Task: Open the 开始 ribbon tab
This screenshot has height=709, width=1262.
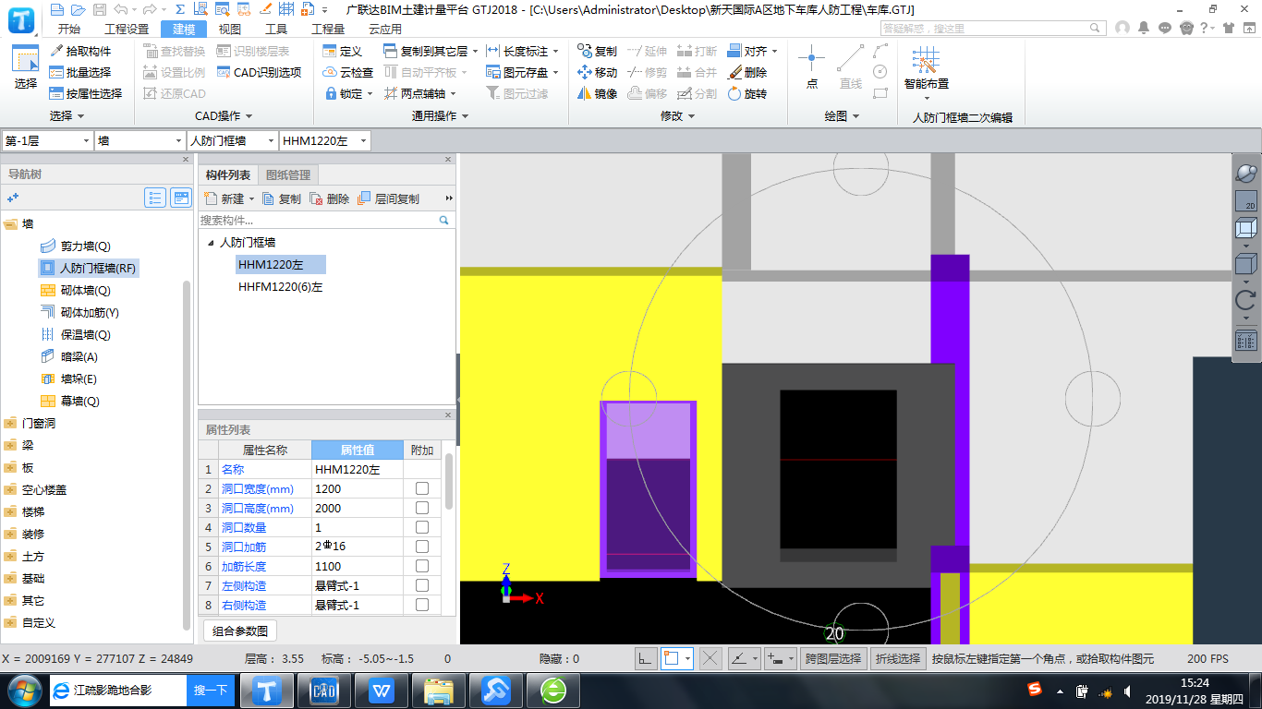Action: tap(69, 29)
